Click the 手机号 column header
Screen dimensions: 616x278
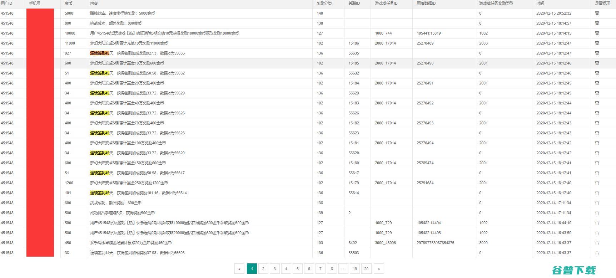pos(35,3)
